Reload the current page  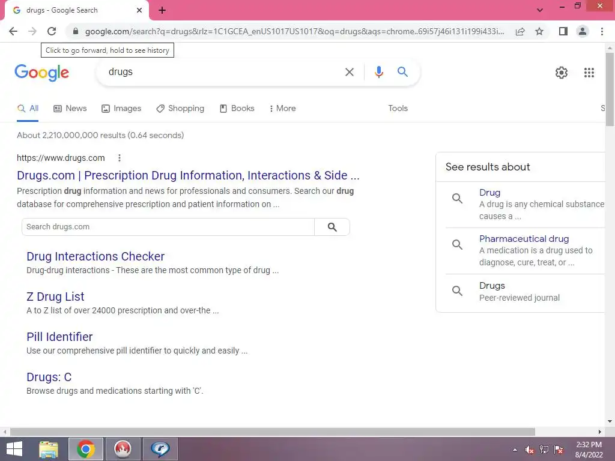coord(52,31)
